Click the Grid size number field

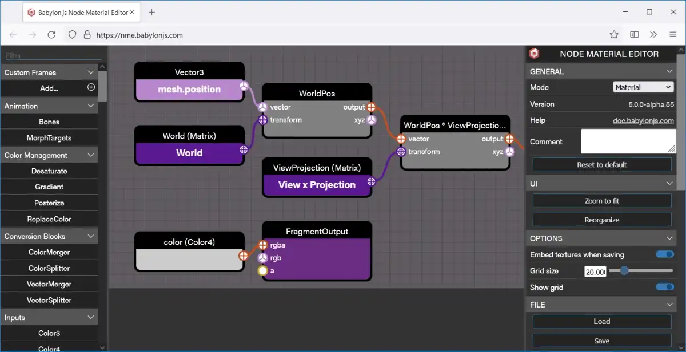pyautogui.click(x=595, y=272)
